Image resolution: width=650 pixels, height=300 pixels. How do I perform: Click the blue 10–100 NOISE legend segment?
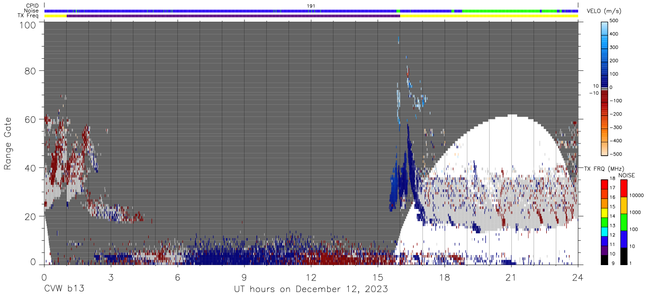(x=624, y=239)
